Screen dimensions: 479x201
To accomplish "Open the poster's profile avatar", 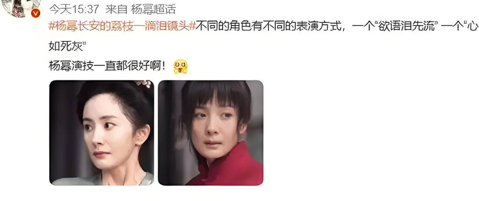I will click(x=20, y=8).
